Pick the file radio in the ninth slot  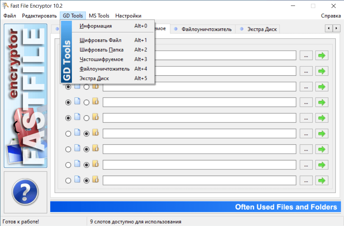68,181
